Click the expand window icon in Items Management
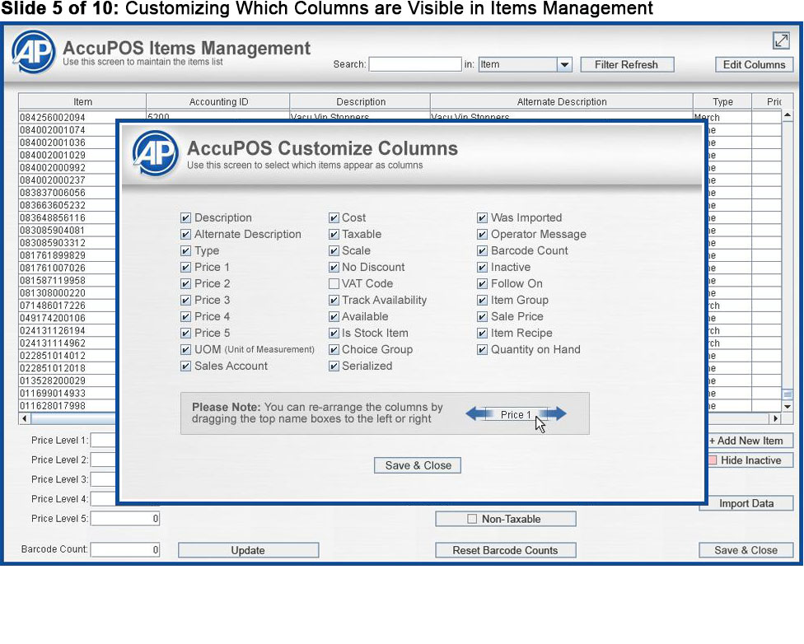The height and width of the screenshot is (644, 804). (781, 40)
